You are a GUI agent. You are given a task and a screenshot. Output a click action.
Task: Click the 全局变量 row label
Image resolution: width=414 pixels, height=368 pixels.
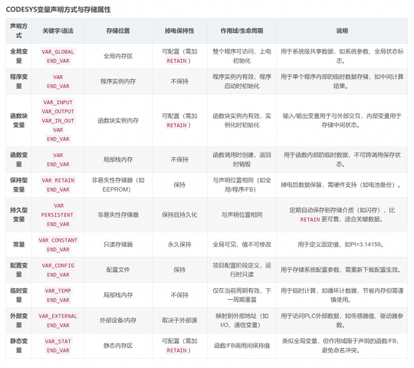tap(18, 56)
